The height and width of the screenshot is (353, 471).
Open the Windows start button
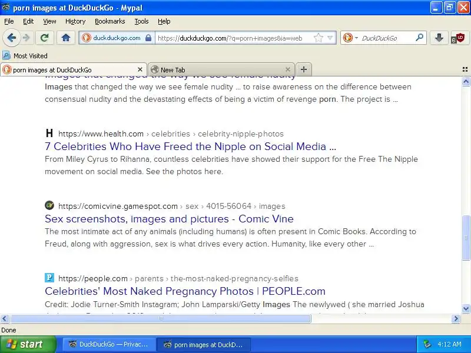[28, 344]
